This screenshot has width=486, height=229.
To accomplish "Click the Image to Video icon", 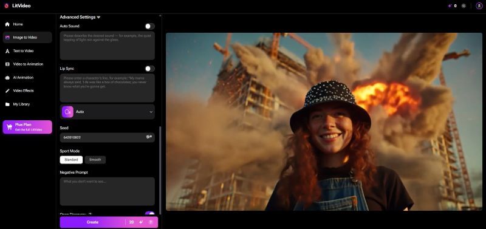I will [7, 38].
